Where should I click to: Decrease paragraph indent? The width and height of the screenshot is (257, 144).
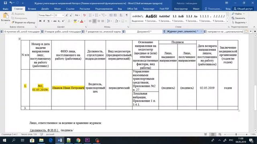[111, 15]
